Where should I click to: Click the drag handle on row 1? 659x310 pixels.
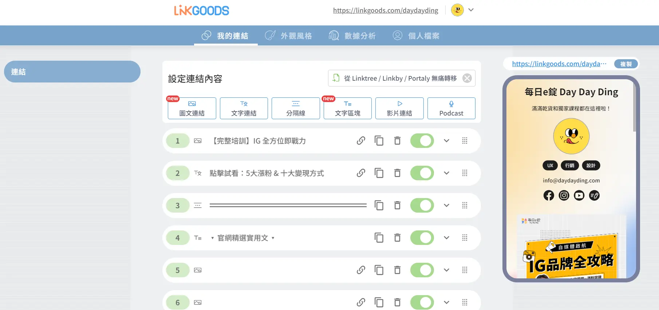[465, 141]
